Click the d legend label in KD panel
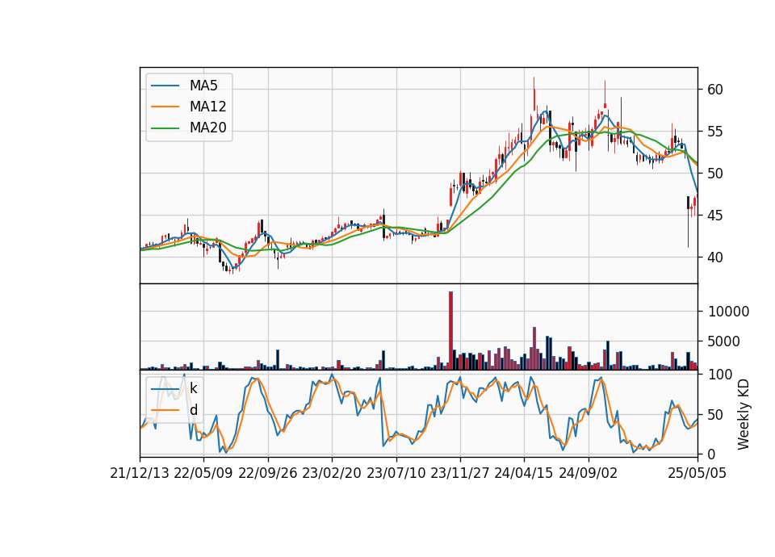The height and width of the screenshot is (557, 775). 193,410
